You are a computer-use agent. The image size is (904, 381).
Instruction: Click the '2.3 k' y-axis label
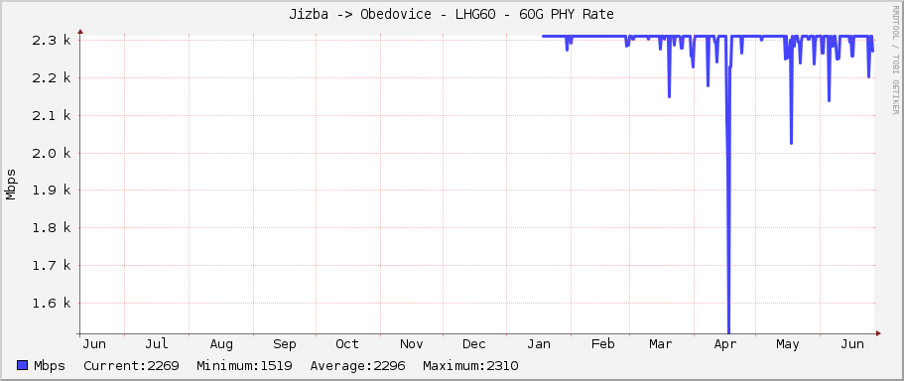52,41
